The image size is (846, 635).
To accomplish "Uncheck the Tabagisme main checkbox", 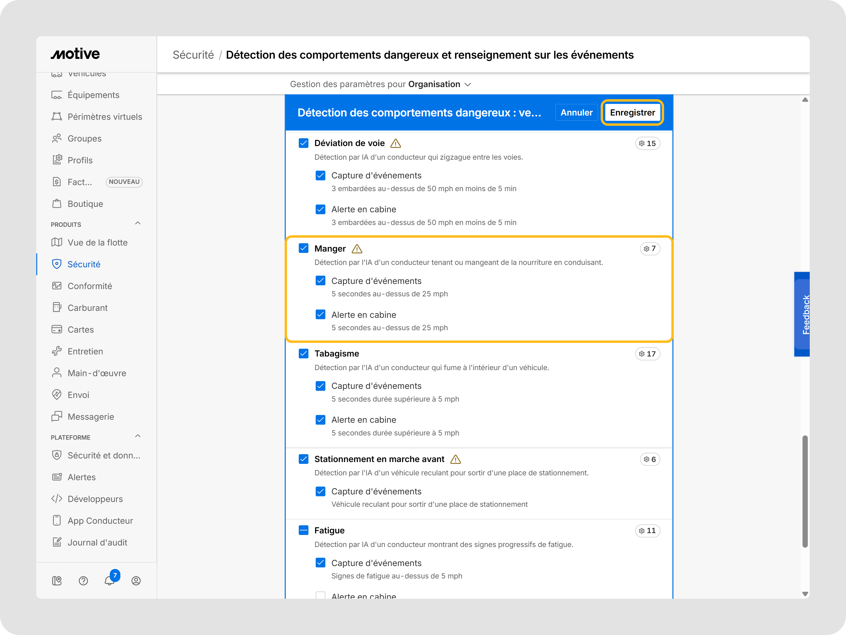I will tap(304, 354).
